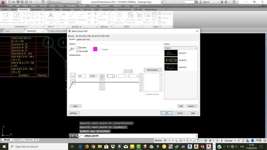Click the weld orientation icon in Options
This screenshot has width=267, height=150.
[x=72, y=49]
